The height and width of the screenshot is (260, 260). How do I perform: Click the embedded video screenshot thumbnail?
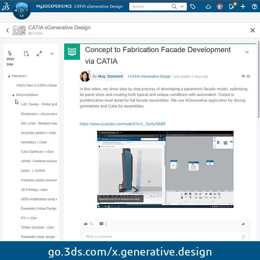coord(165,169)
